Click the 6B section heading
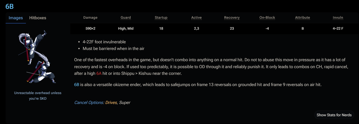The height and width of the screenshot is (124, 359). (10, 7)
